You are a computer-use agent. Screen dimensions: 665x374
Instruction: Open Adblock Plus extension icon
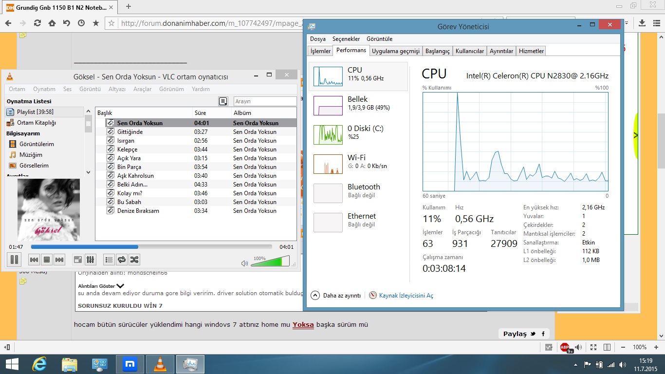point(565,347)
